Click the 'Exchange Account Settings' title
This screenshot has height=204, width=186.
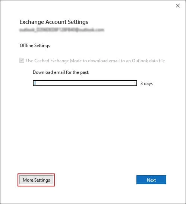tap(54, 22)
